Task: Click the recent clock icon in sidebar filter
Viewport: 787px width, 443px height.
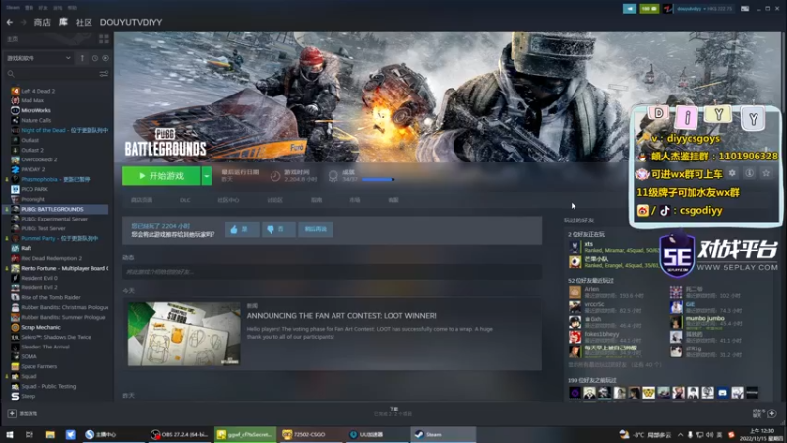Action: coord(95,58)
